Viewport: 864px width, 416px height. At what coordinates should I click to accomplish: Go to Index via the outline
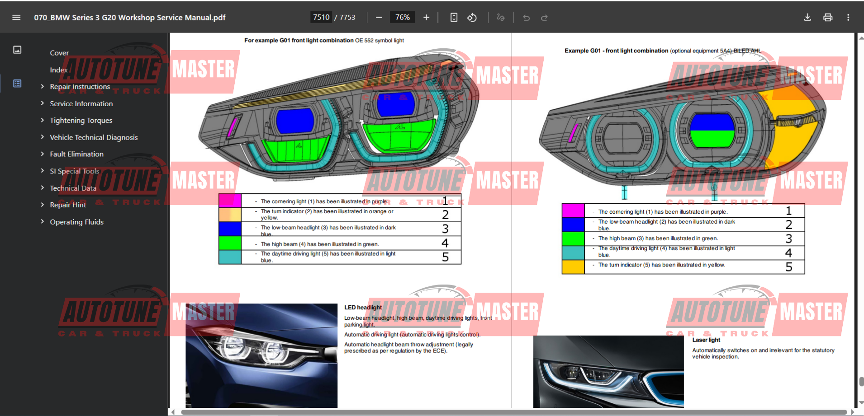point(58,70)
